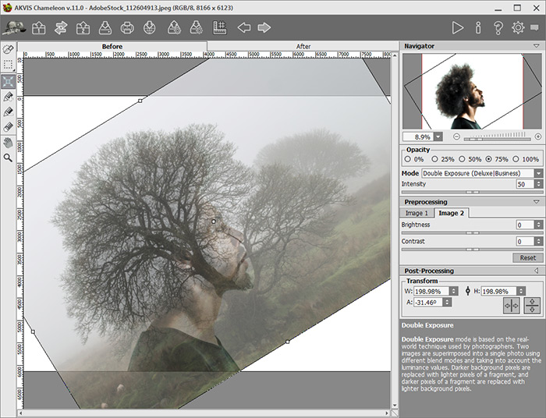This screenshot has width=546, height=418.
Task: Open the zoom percentage dropdown 8.9%
Action: point(438,136)
